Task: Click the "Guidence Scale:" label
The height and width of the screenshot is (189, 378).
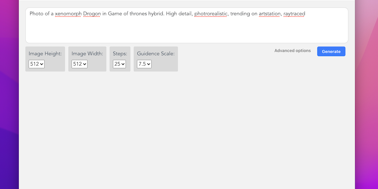Action: point(156,54)
